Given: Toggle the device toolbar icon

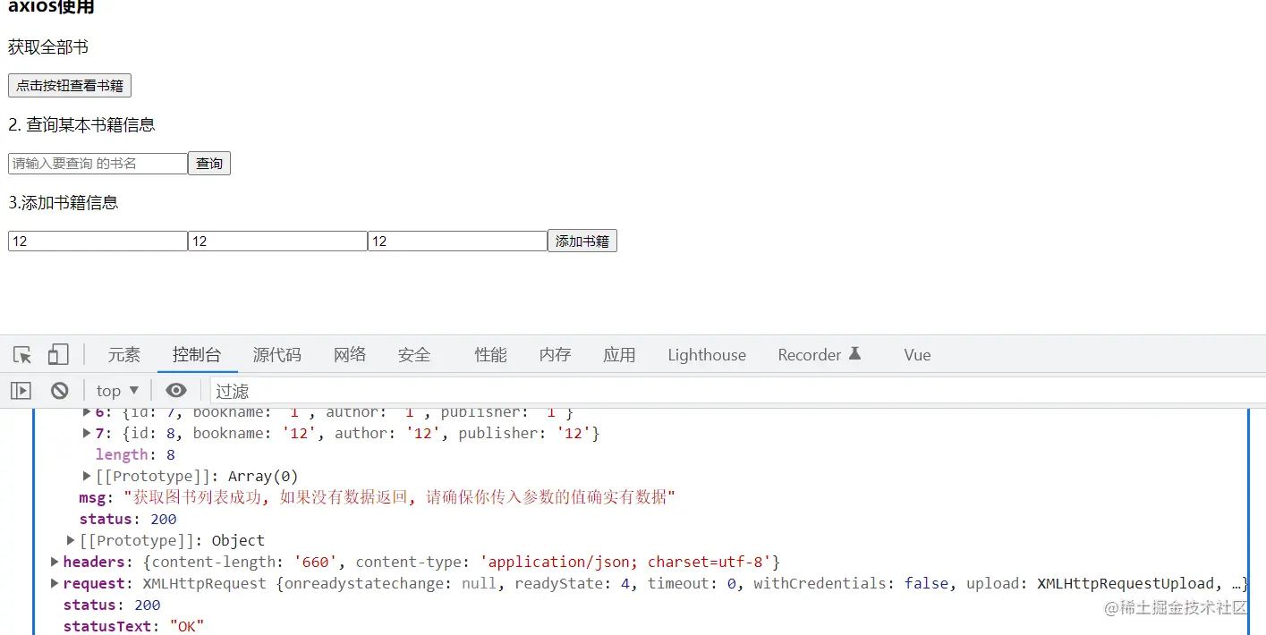Looking at the screenshot, I should 58,355.
